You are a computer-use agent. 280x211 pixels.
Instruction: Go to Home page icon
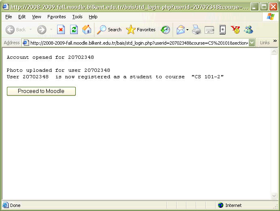coord(87,30)
